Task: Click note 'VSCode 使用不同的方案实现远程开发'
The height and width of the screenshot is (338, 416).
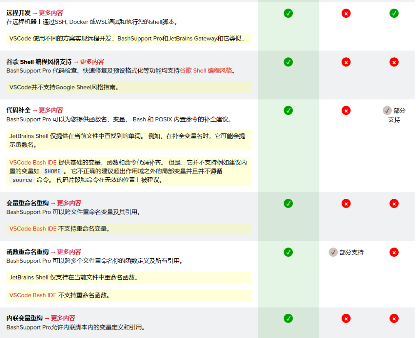Action: pyautogui.click(x=129, y=39)
